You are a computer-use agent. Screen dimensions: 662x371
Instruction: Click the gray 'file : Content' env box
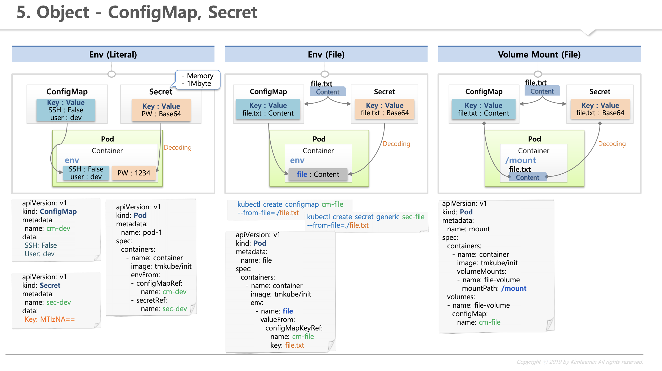pos(318,174)
